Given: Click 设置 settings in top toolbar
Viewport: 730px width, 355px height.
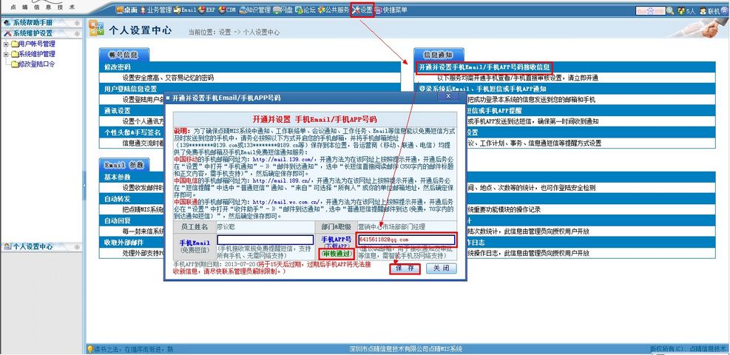Looking at the screenshot, I should point(363,10).
